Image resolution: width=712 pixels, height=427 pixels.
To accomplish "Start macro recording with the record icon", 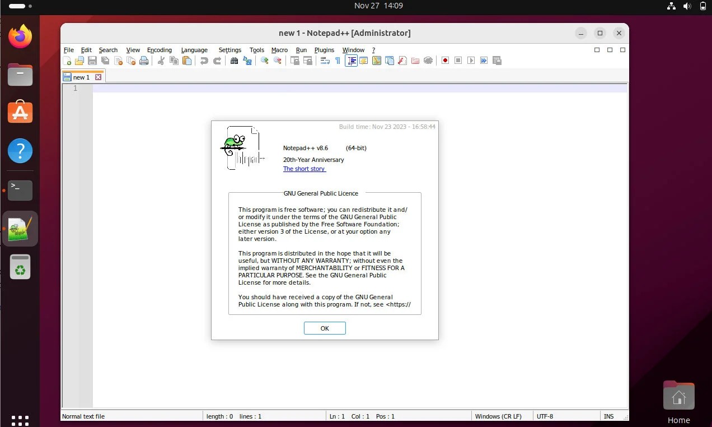I will tap(444, 61).
